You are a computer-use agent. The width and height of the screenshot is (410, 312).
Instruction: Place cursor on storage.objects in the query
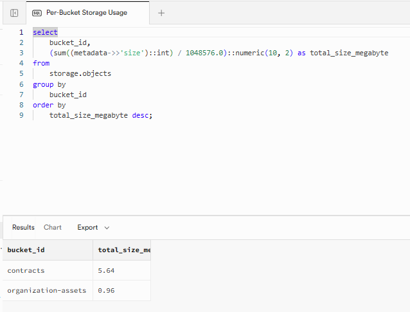click(80, 73)
